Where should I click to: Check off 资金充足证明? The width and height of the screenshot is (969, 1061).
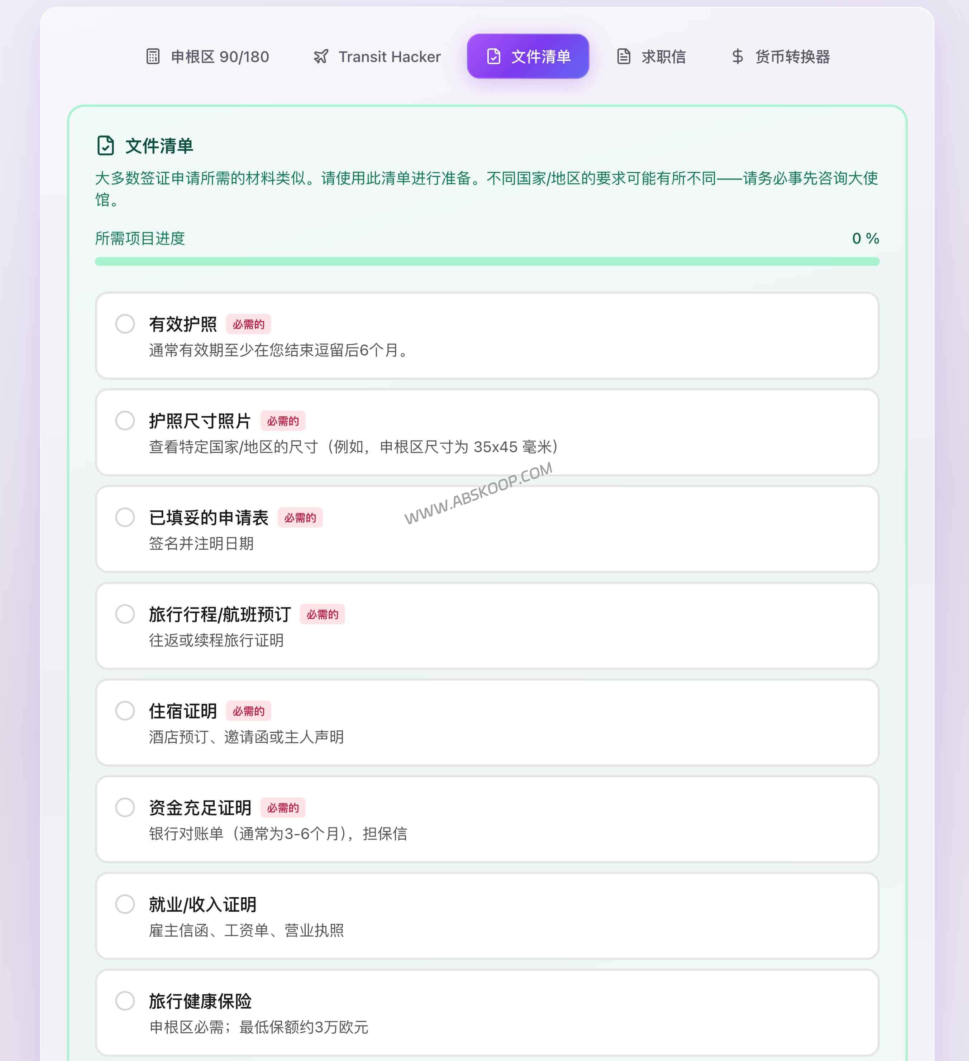pos(125,807)
